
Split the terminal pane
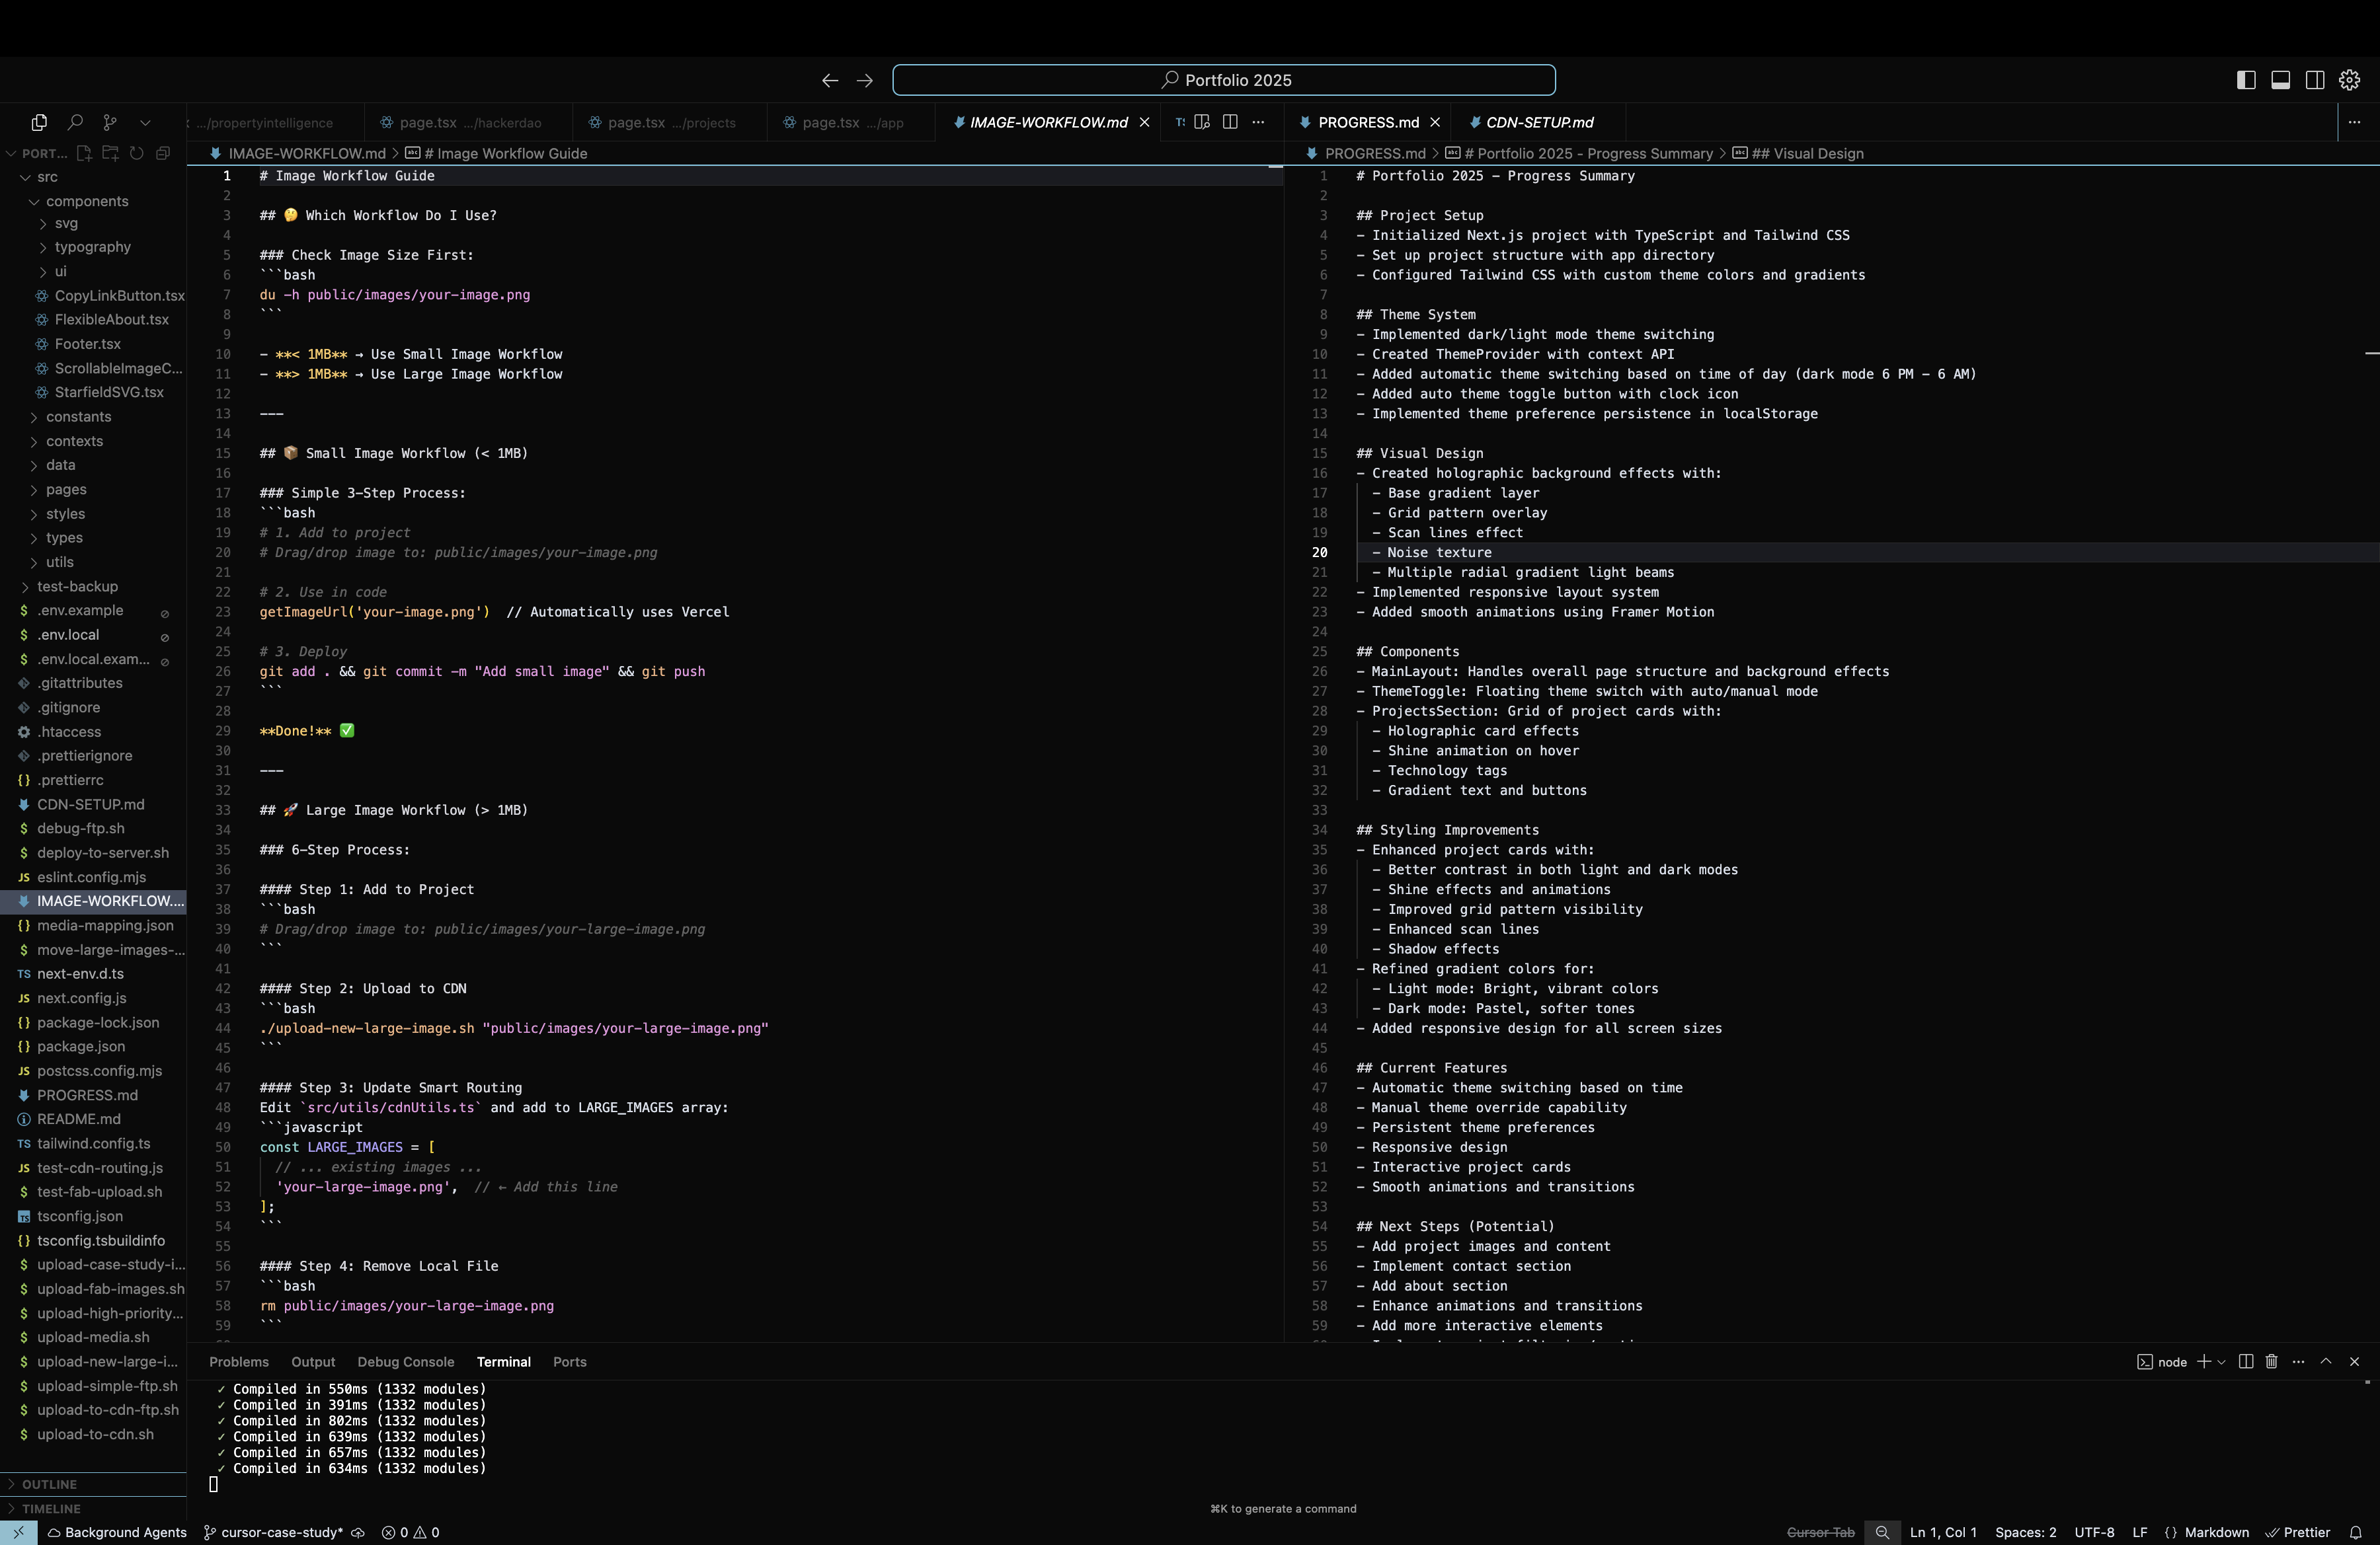tap(2246, 1362)
